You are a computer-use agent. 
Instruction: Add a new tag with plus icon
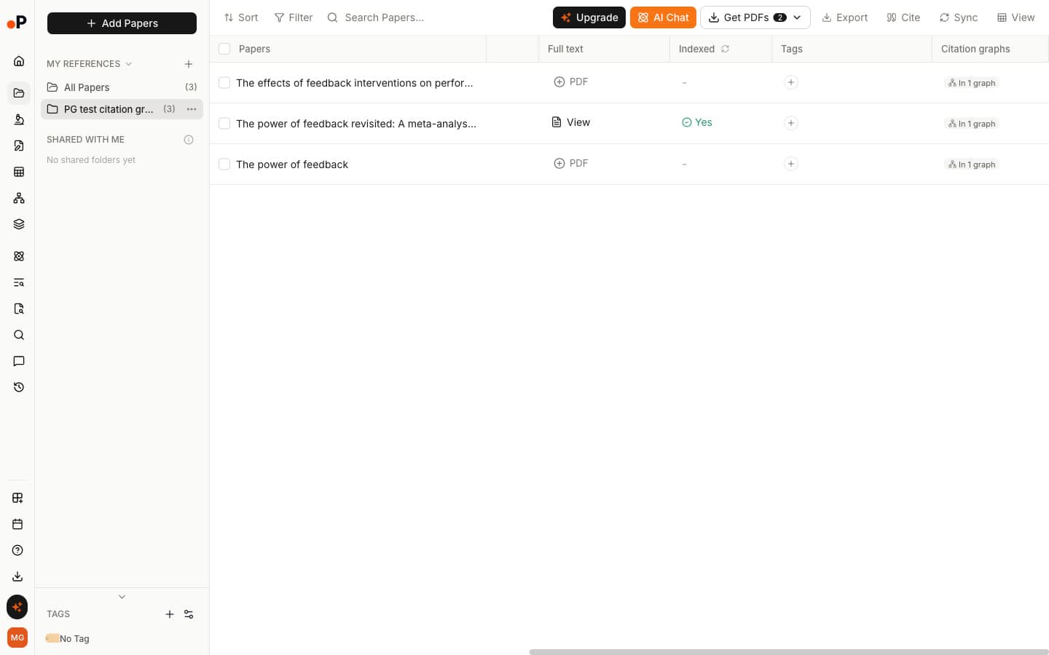point(170,614)
